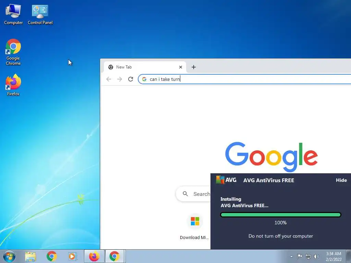The width and height of the screenshot is (351, 263).
Task: Select the Firefox desktop shortcut
Action: click(13, 85)
